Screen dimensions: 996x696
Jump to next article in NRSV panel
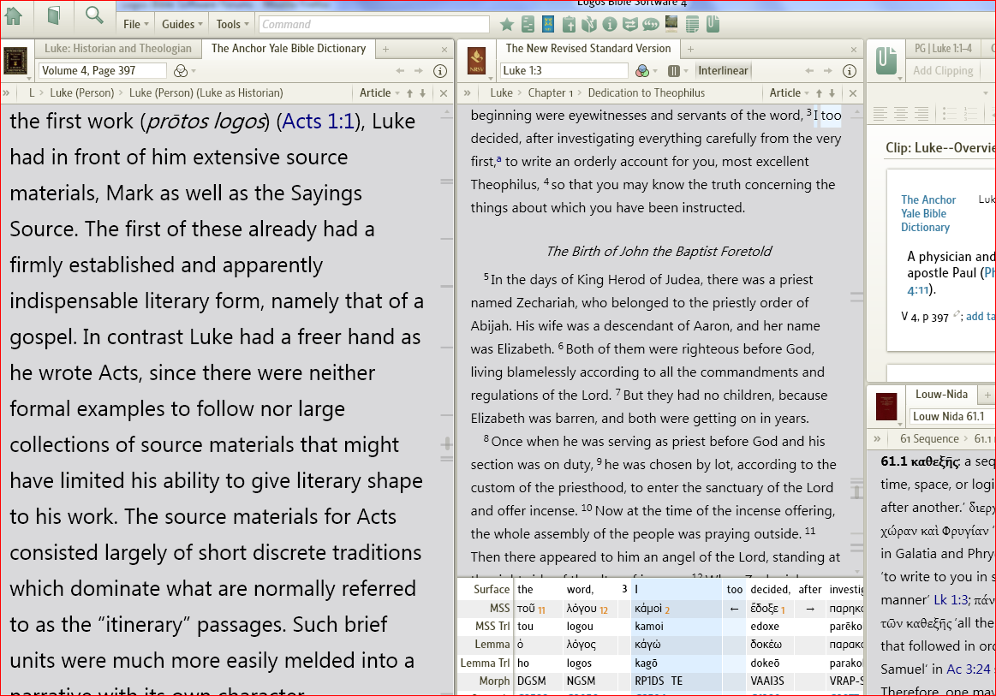coord(832,93)
